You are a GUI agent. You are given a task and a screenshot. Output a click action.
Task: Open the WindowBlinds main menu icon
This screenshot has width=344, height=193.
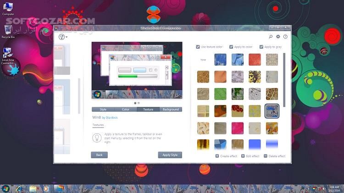point(63,37)
